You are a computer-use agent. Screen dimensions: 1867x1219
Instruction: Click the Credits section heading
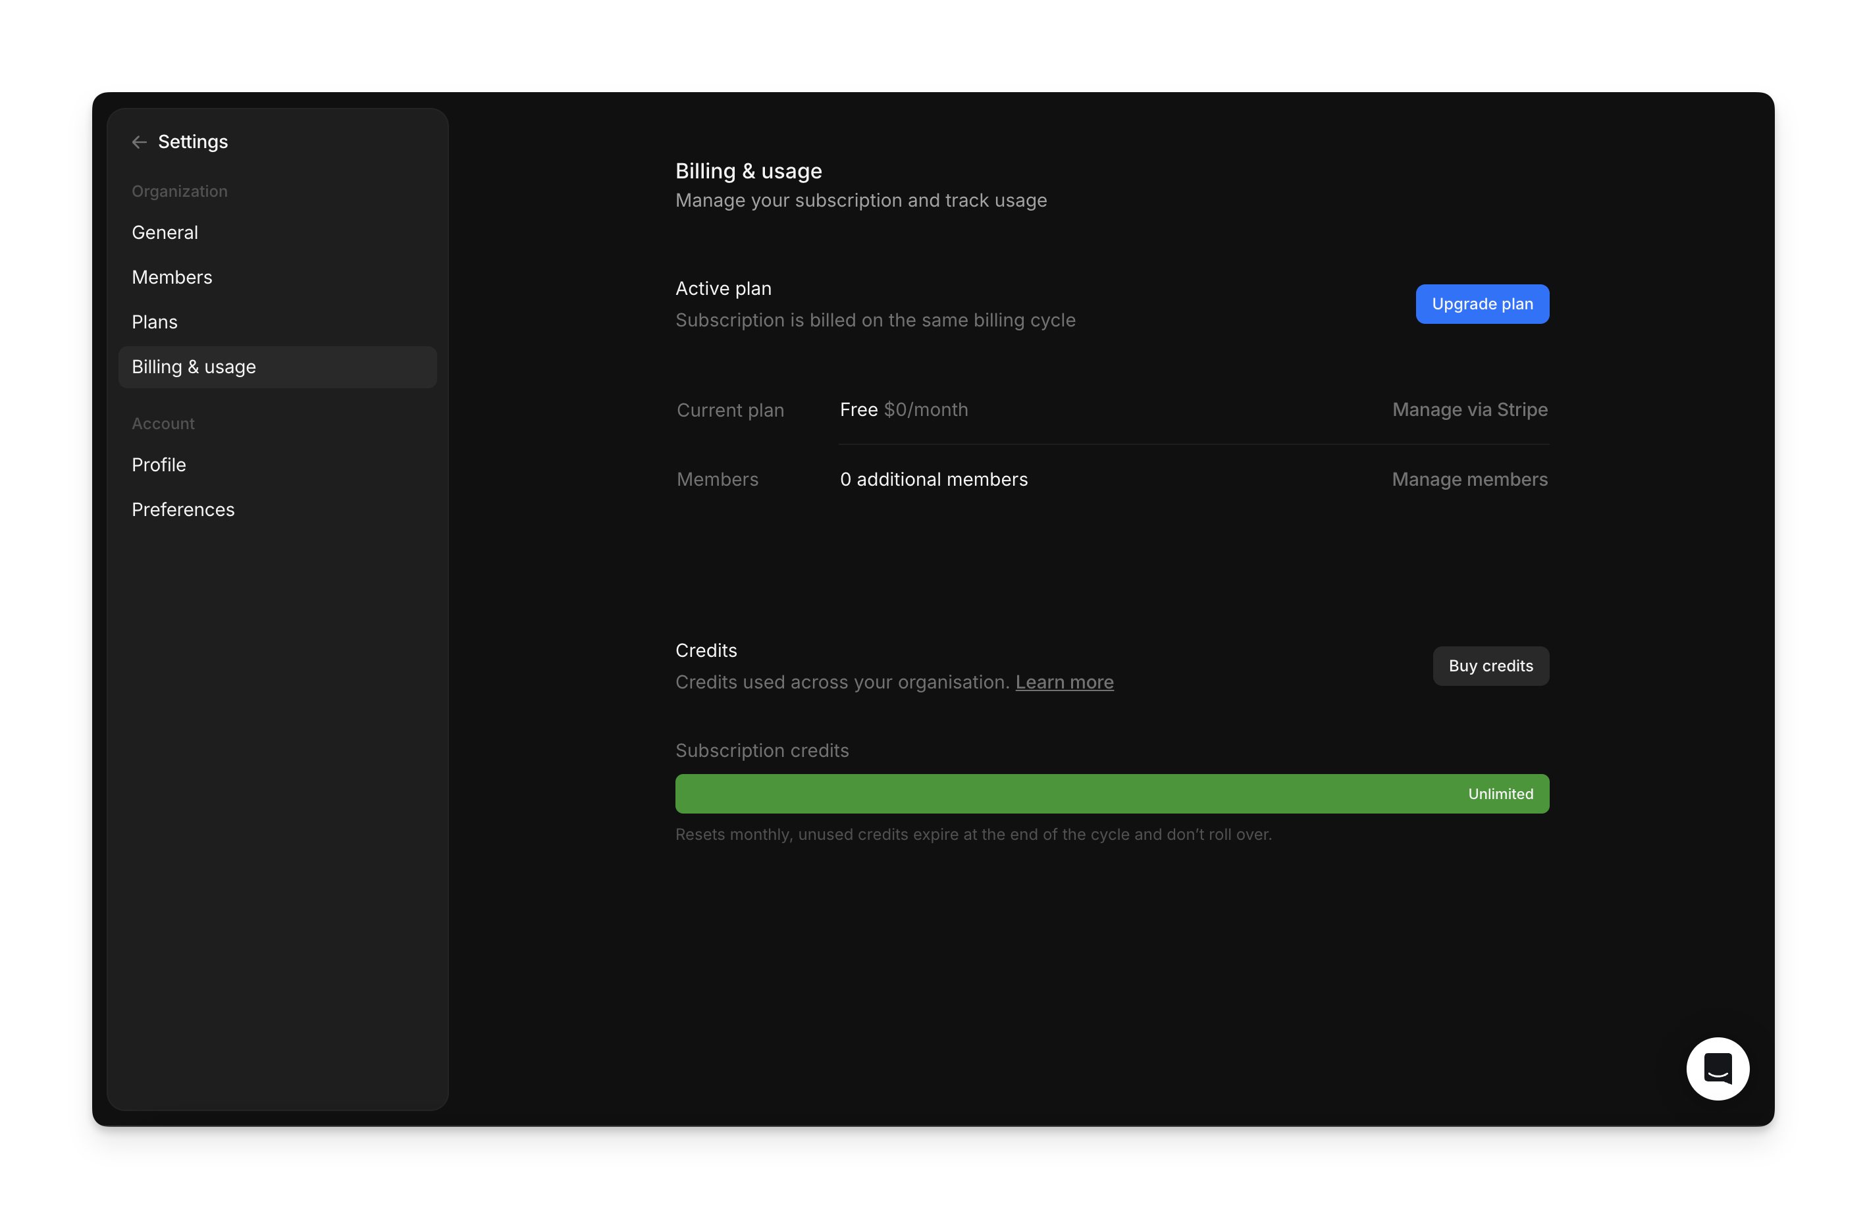pyautogui.click(x=705, y=650)
